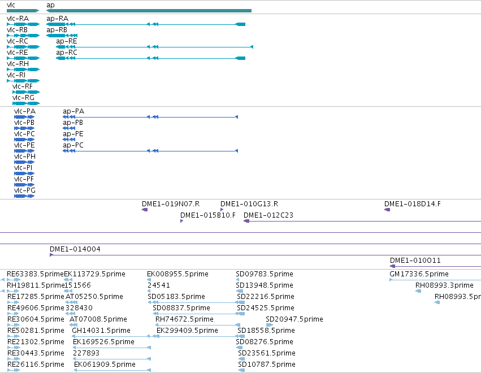
Task: Click the vlc-RA transcript label
Action: [x=18, y=19]
